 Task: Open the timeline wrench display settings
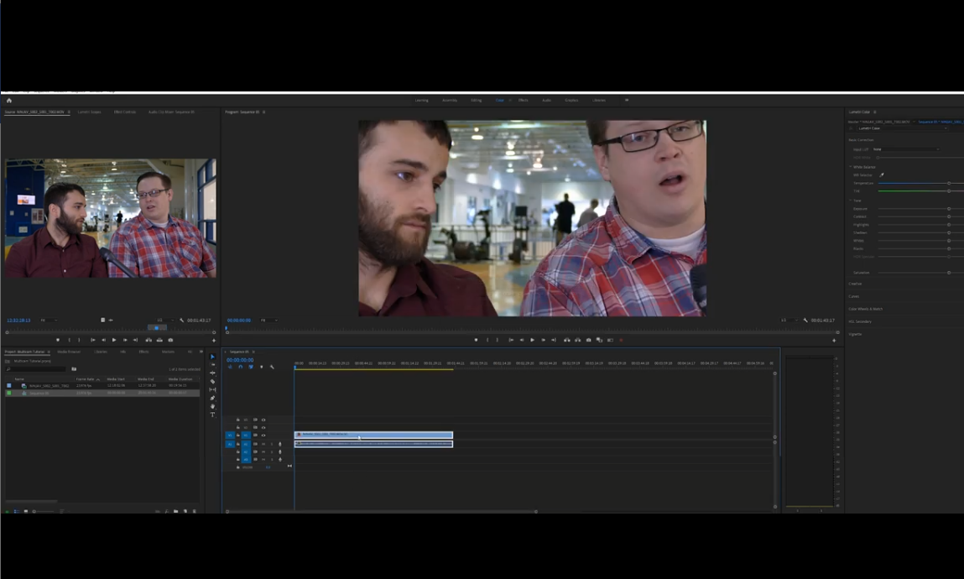(x=272, y=367)
